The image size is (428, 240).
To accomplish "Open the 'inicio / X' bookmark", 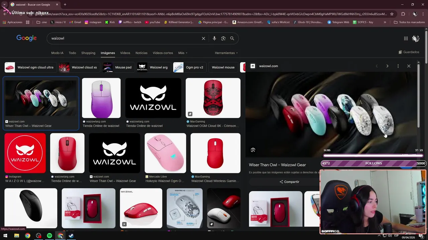I will [58, 22].
